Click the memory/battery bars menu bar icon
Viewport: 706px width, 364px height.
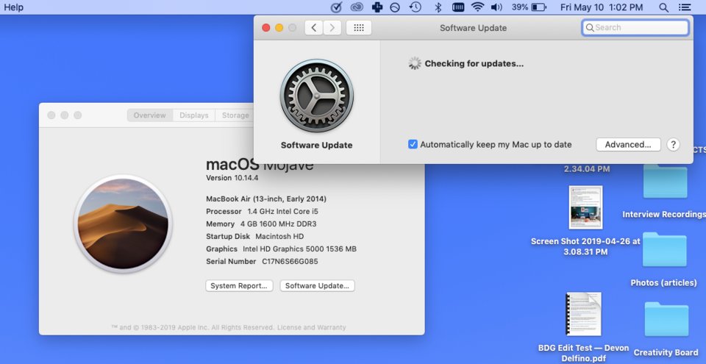[x=458, y=7]
